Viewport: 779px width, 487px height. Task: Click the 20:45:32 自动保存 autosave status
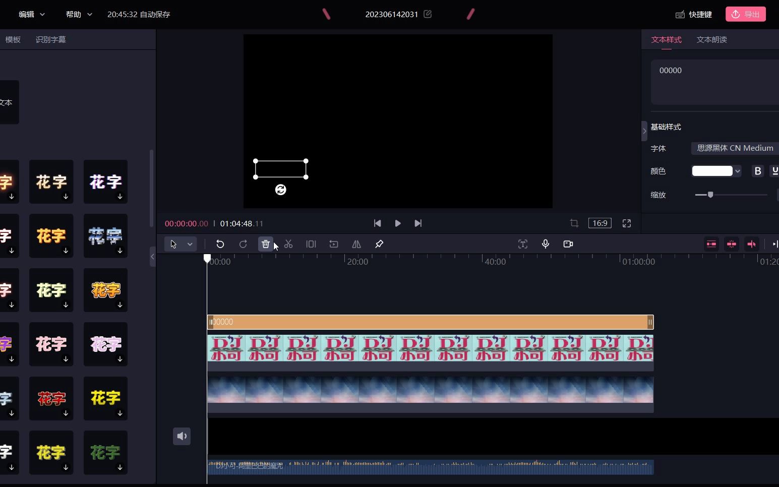pyautogui.click(x=139, y=14)
